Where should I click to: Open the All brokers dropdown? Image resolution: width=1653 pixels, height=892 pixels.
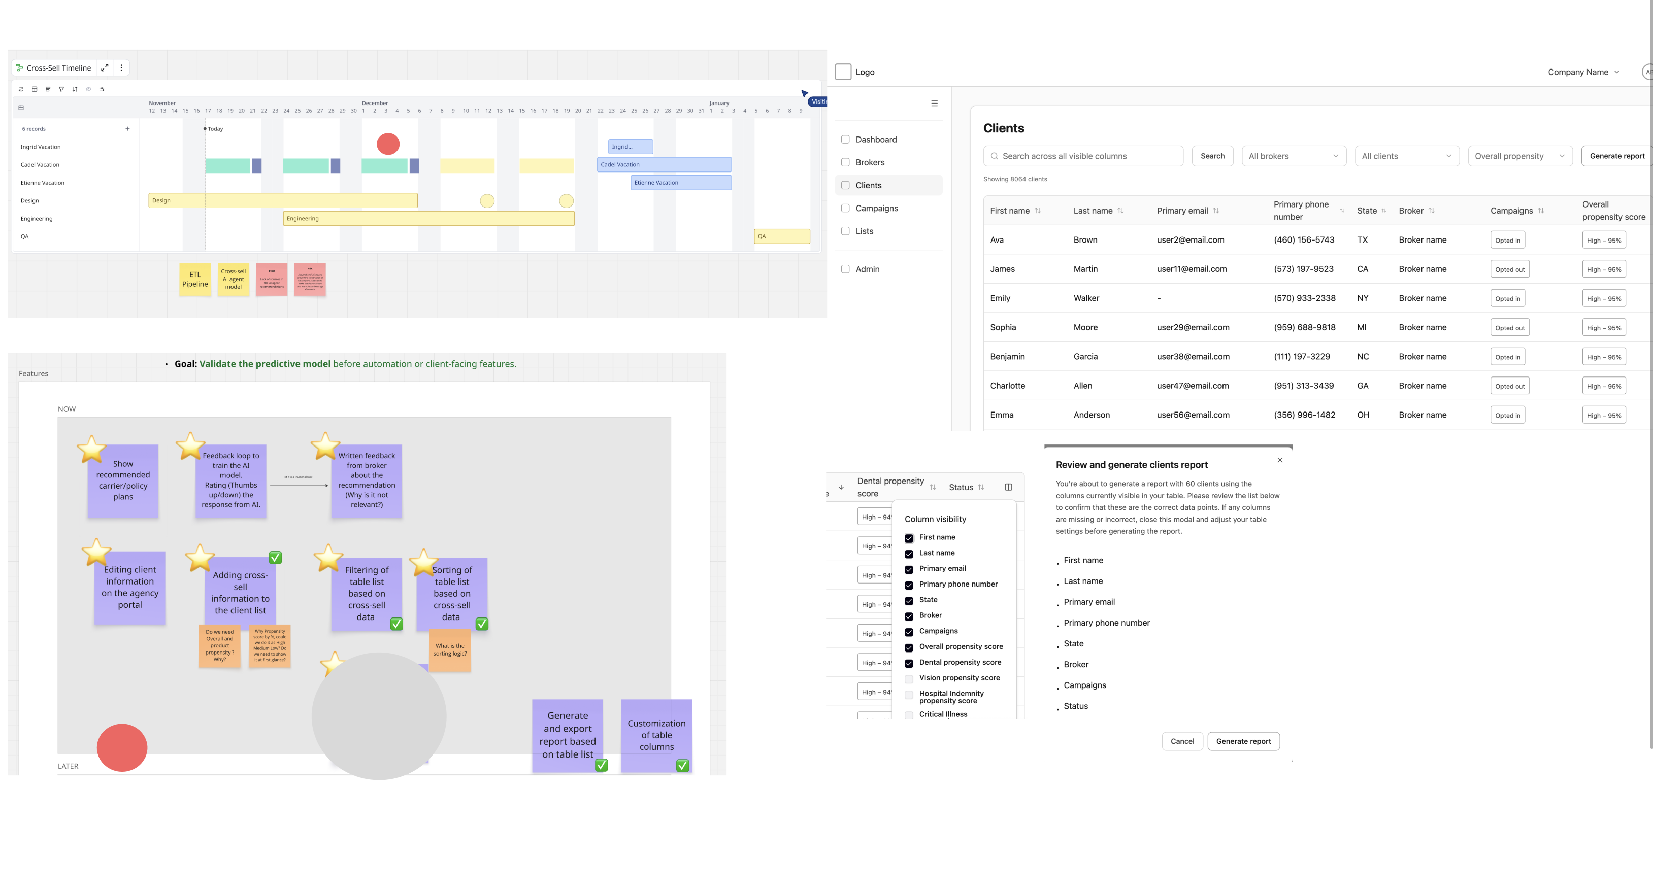pos(1294,156)
